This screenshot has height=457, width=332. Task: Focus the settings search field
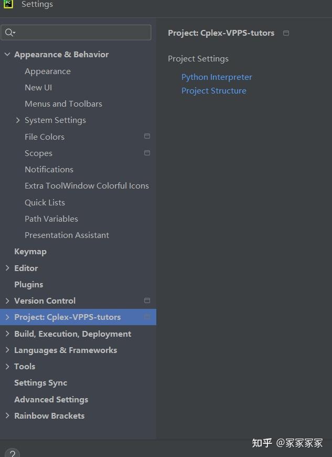81,33
